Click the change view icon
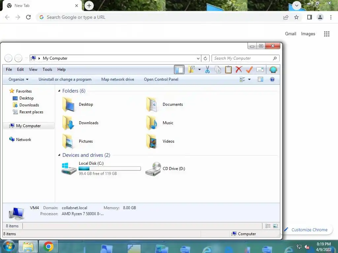The height and width of the screenshot is (253, 338). pyautogui.click(x=242, y=79)
